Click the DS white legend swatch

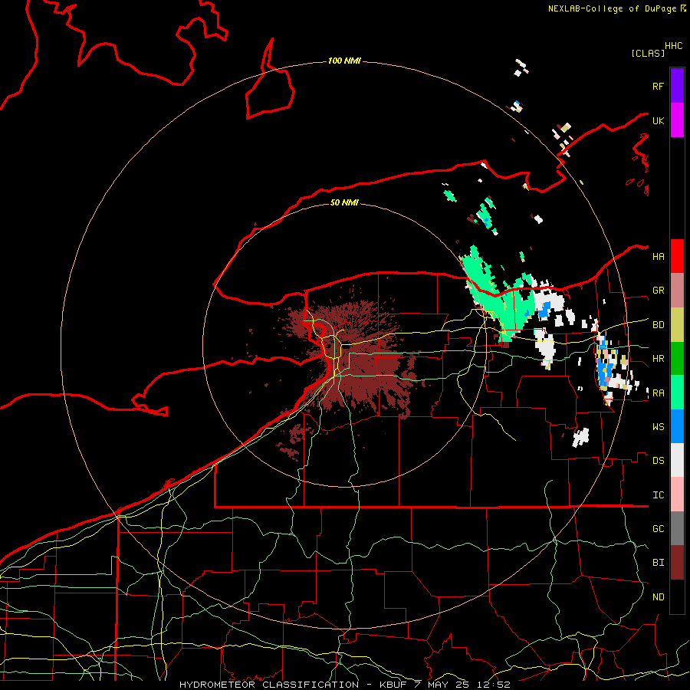tap(677, 460)
